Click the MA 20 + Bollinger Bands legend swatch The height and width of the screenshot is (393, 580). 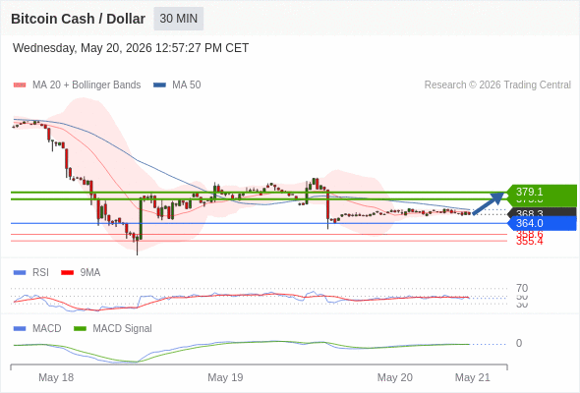[20, 85]
